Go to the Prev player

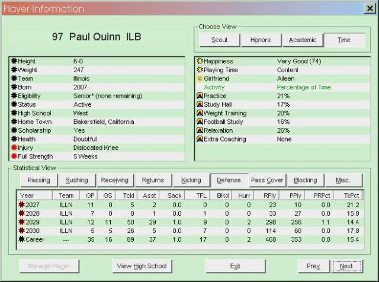313,266
